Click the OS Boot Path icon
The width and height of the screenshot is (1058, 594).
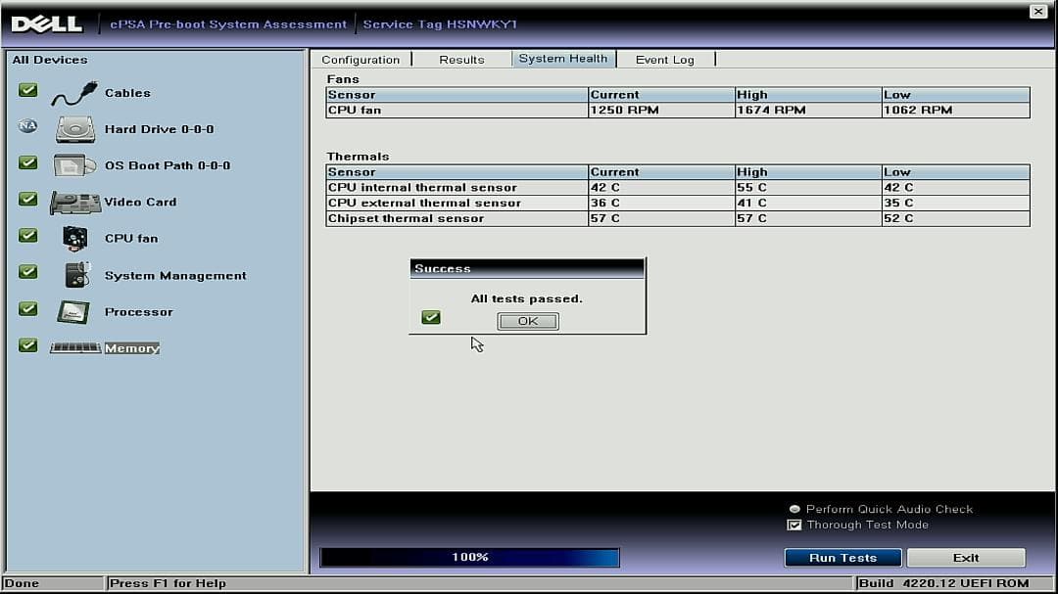click(x=73, y=165)
